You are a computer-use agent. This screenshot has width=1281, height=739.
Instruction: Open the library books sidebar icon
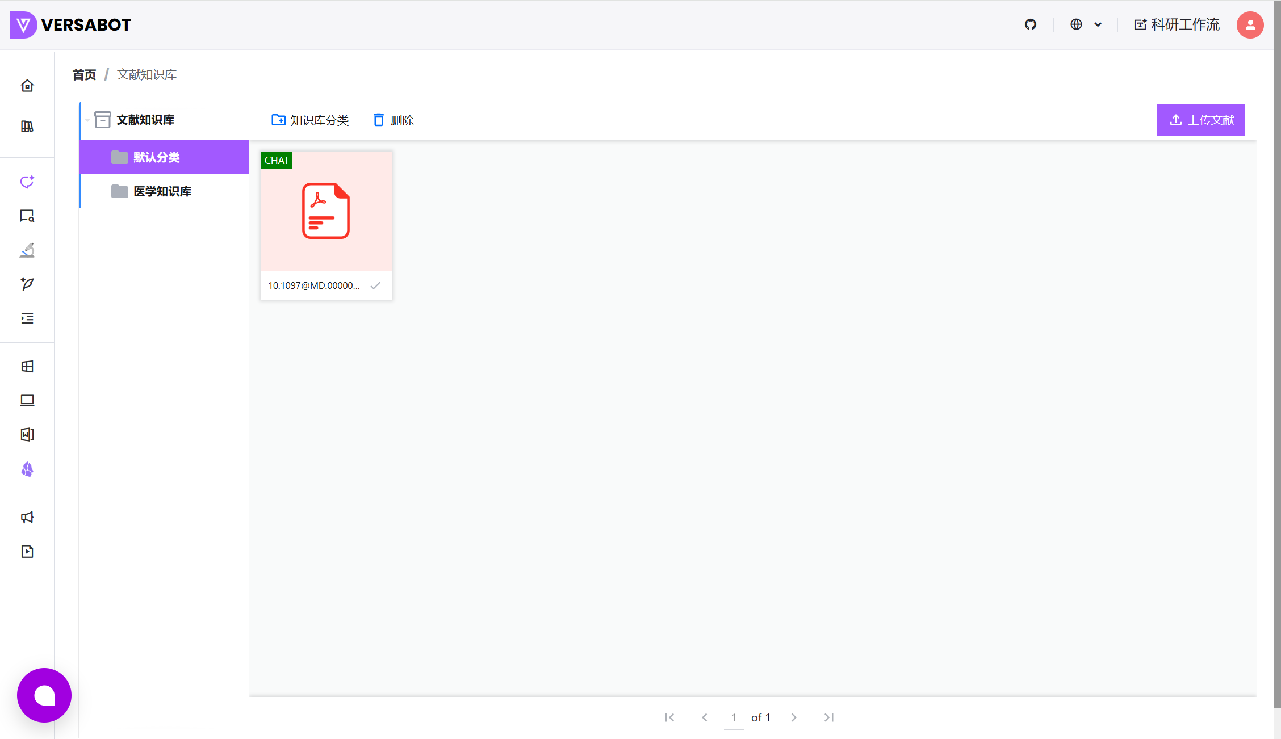[x=27, y=127]
